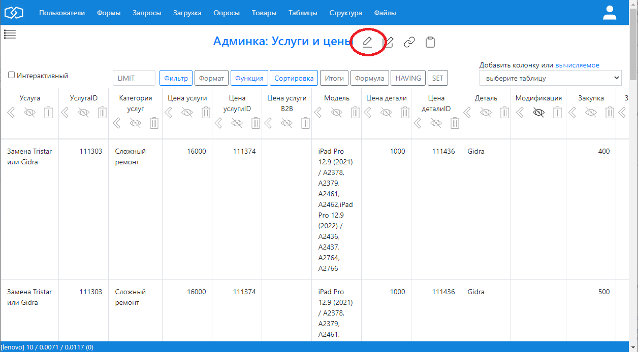
Task: Click the pencil-in-square edit icon
Action: click(x=389, y=42)
